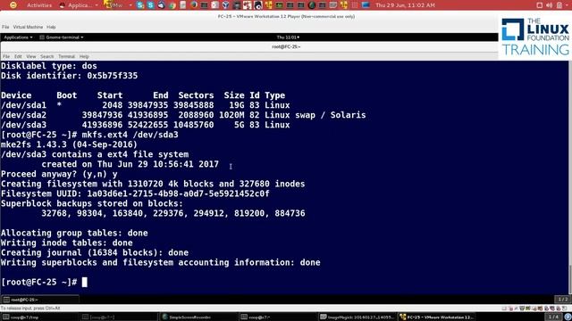Click the 'mke2fs 1.43.3 (04-Sep-2016)' line
Viewport: 572px width, 321px height.
[70, 144]
